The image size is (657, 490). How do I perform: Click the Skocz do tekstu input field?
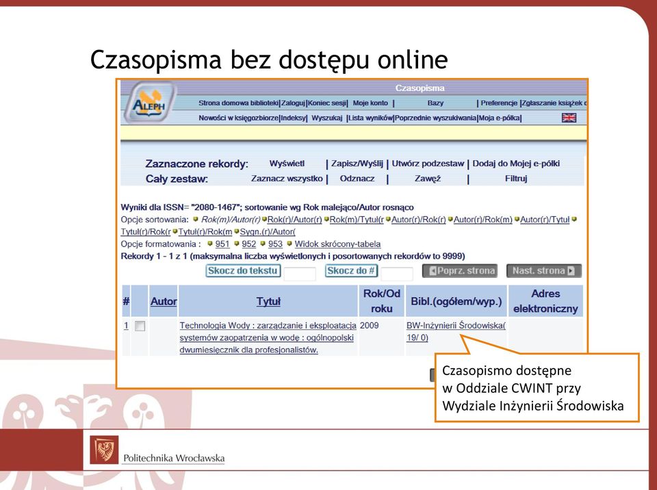click(x=300, y=274)
